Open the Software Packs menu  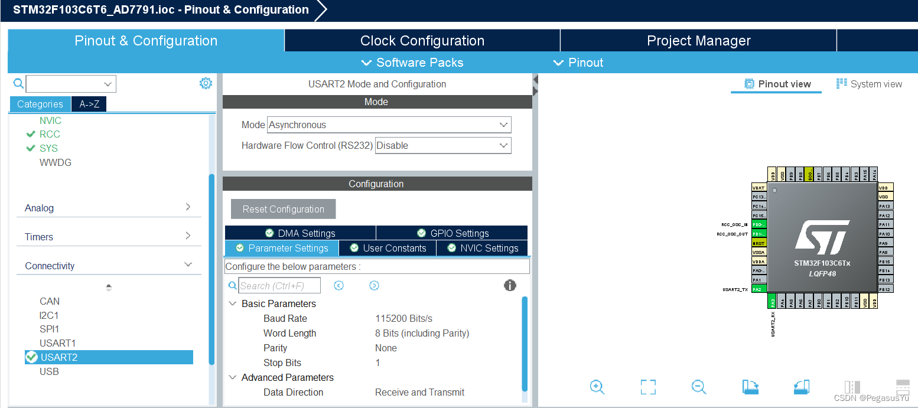coord(412,63)
